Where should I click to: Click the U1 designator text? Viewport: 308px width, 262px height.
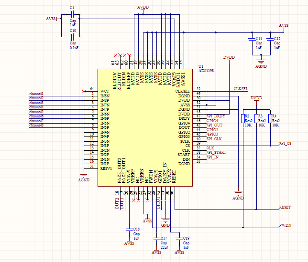[x=201, y=66]
